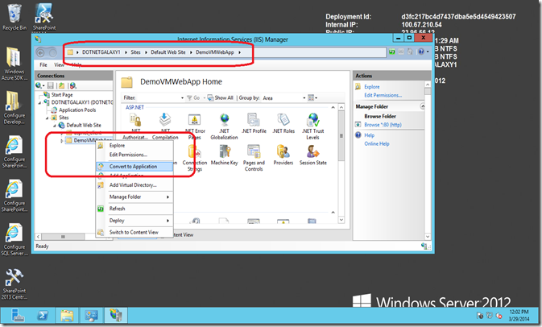Click Edit Permissions link in Actions pane
This screenshot has height=327, width=542.
tap(383, 95)
